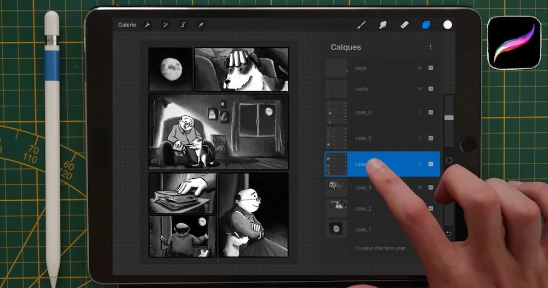Screen dimensions: 548x288
Task: Select the case_6 group name
Action: point(363,112)
